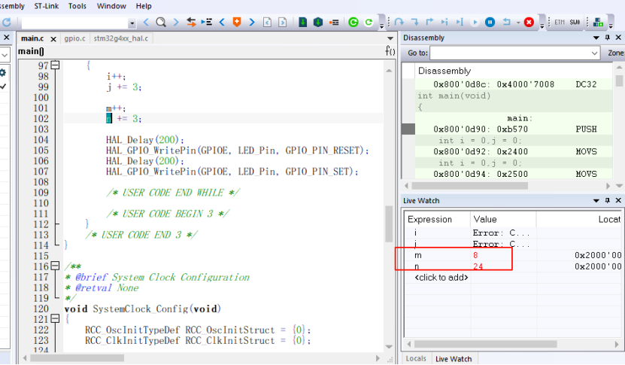
Task: Switch to the stm32g4xx_hal.c tab
Action: [121, 38]
